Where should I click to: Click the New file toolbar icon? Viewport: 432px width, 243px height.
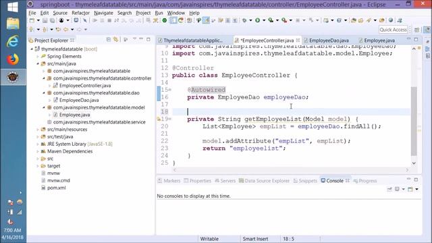(32, 20)
